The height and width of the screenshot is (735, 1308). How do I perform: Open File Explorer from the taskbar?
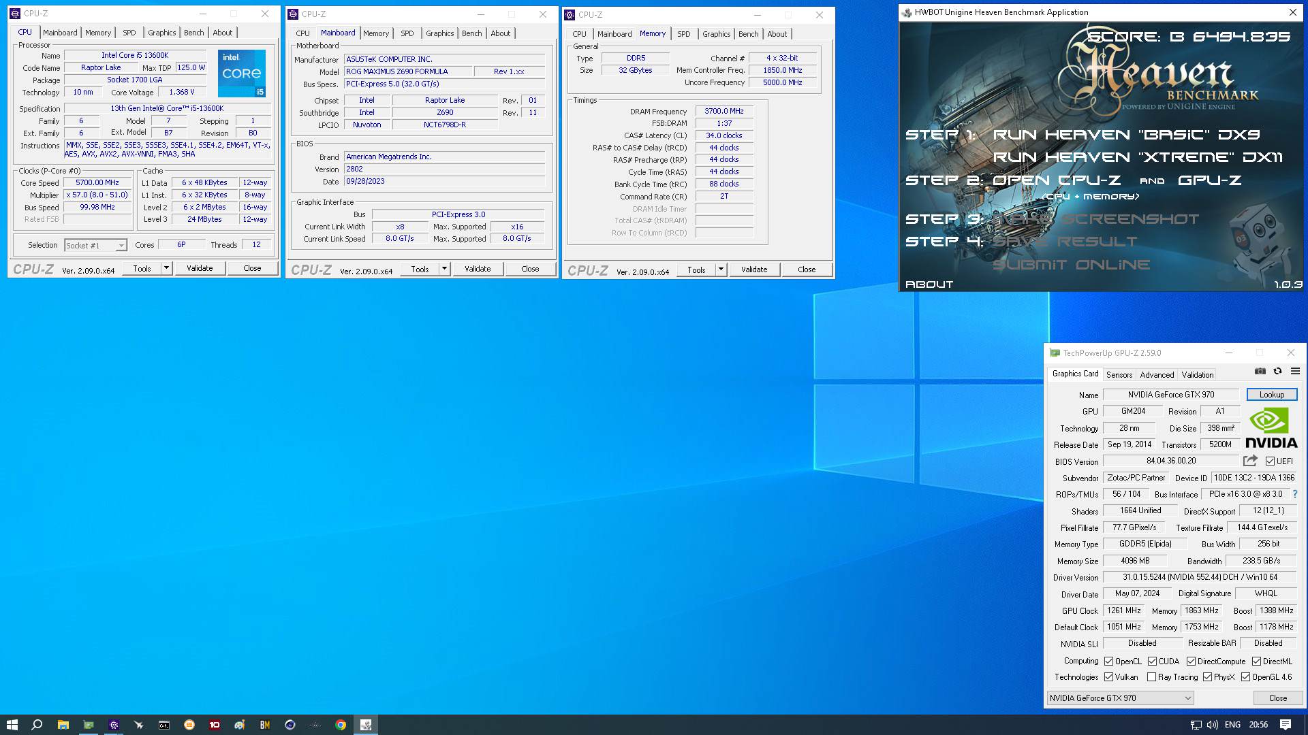[x=63, y=725]
